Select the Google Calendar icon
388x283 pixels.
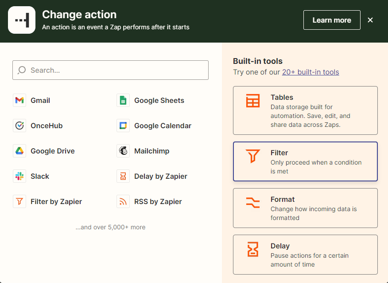point(123,126)
